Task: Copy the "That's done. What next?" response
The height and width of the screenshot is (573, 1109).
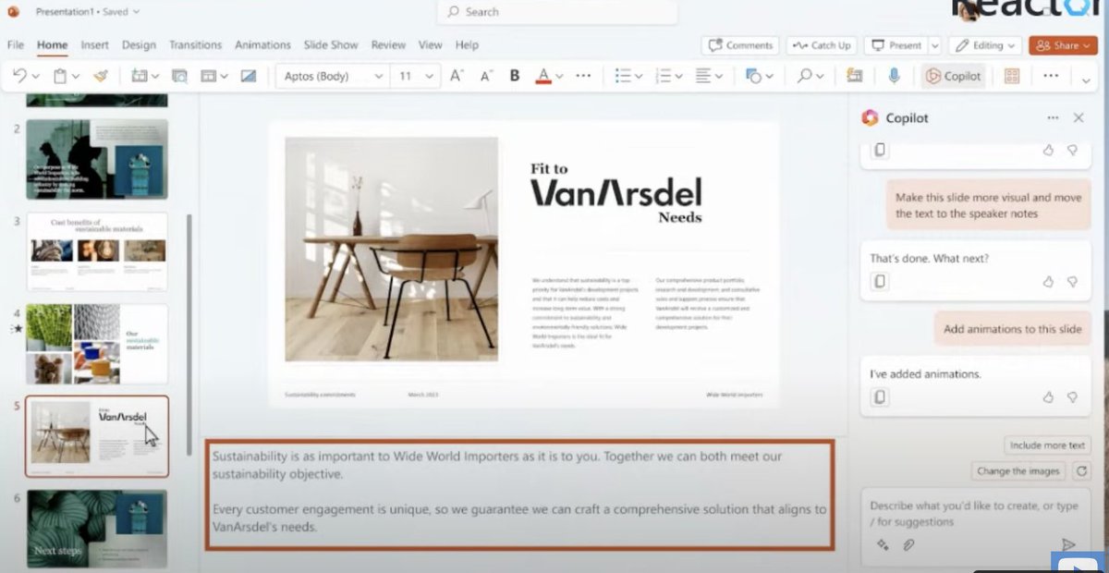Action: [880, 282]
